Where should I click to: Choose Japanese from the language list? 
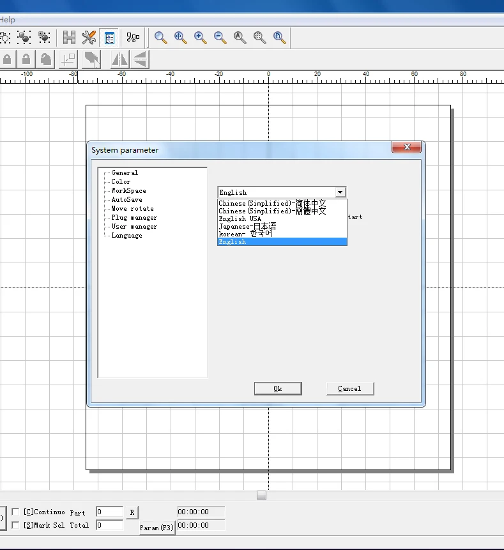coord(247,226)
